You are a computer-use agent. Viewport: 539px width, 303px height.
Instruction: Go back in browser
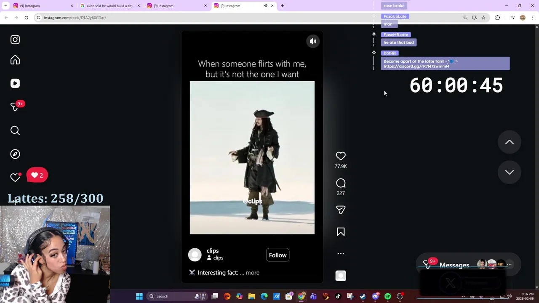tap(6, 18)
